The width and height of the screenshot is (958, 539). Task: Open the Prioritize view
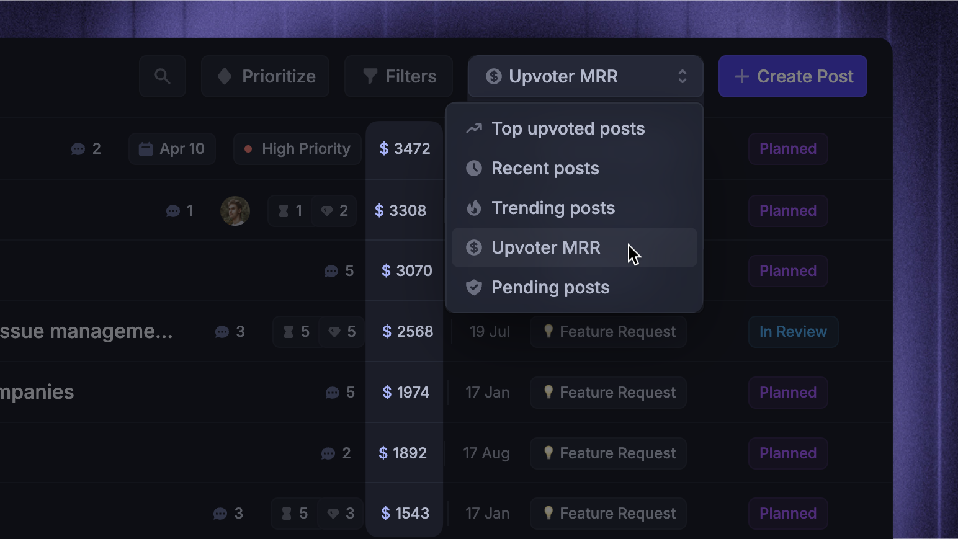coord(266,76)
